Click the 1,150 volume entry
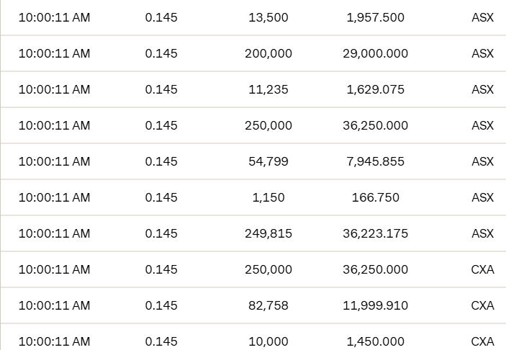 [x=268, y=197]
